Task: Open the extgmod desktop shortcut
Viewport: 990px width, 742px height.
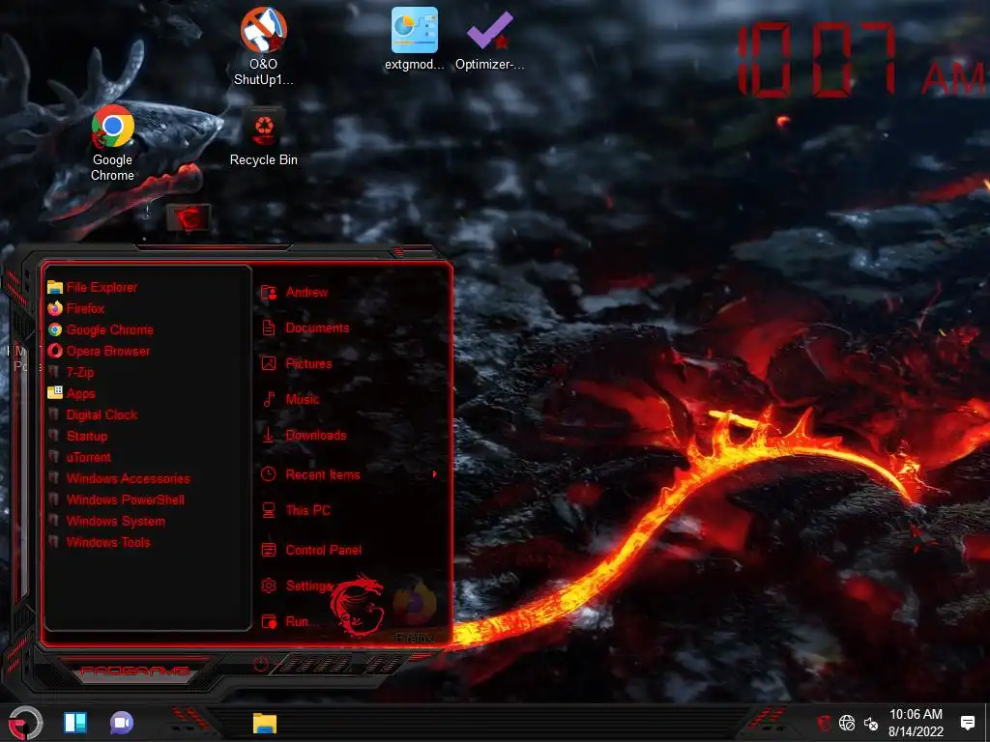Action: pyautogui.click(x=414, y=39)
